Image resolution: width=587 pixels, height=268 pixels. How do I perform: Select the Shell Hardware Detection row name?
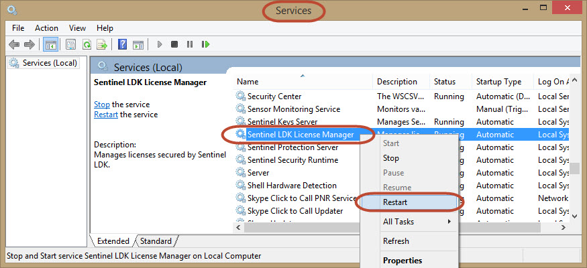[x=292, y=186]
